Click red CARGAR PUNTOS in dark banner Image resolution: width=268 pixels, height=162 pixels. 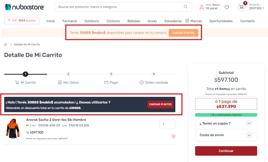coord(160,104)
